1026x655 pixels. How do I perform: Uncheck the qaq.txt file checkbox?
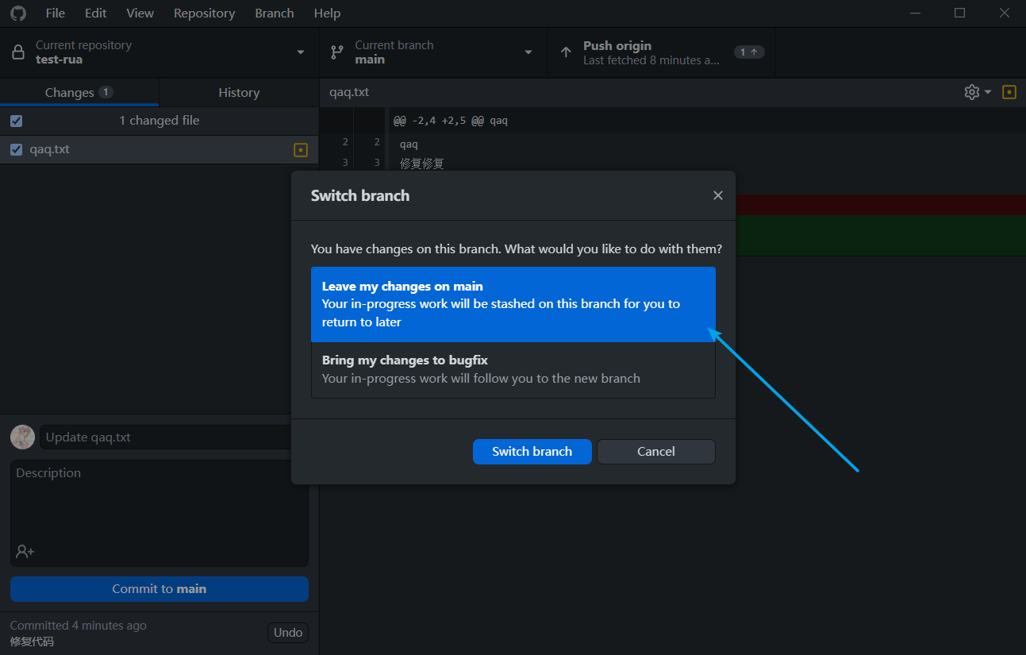click(x=17, y=149)
